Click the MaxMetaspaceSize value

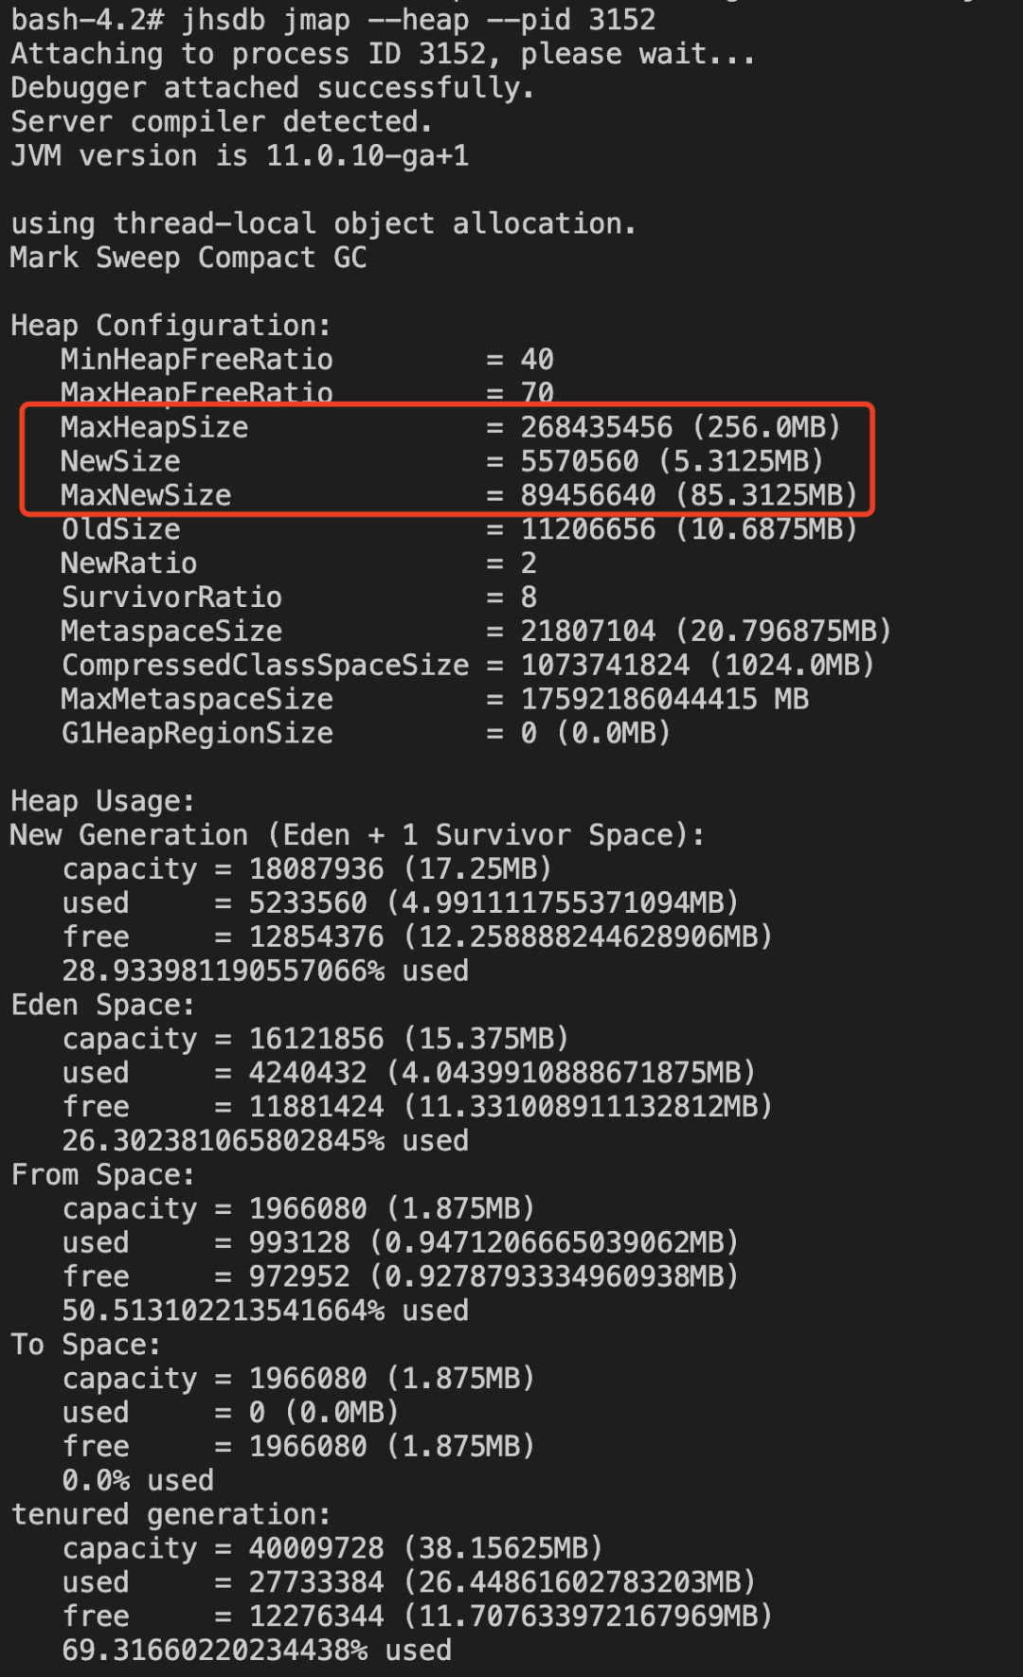click(x=664, y=700)
